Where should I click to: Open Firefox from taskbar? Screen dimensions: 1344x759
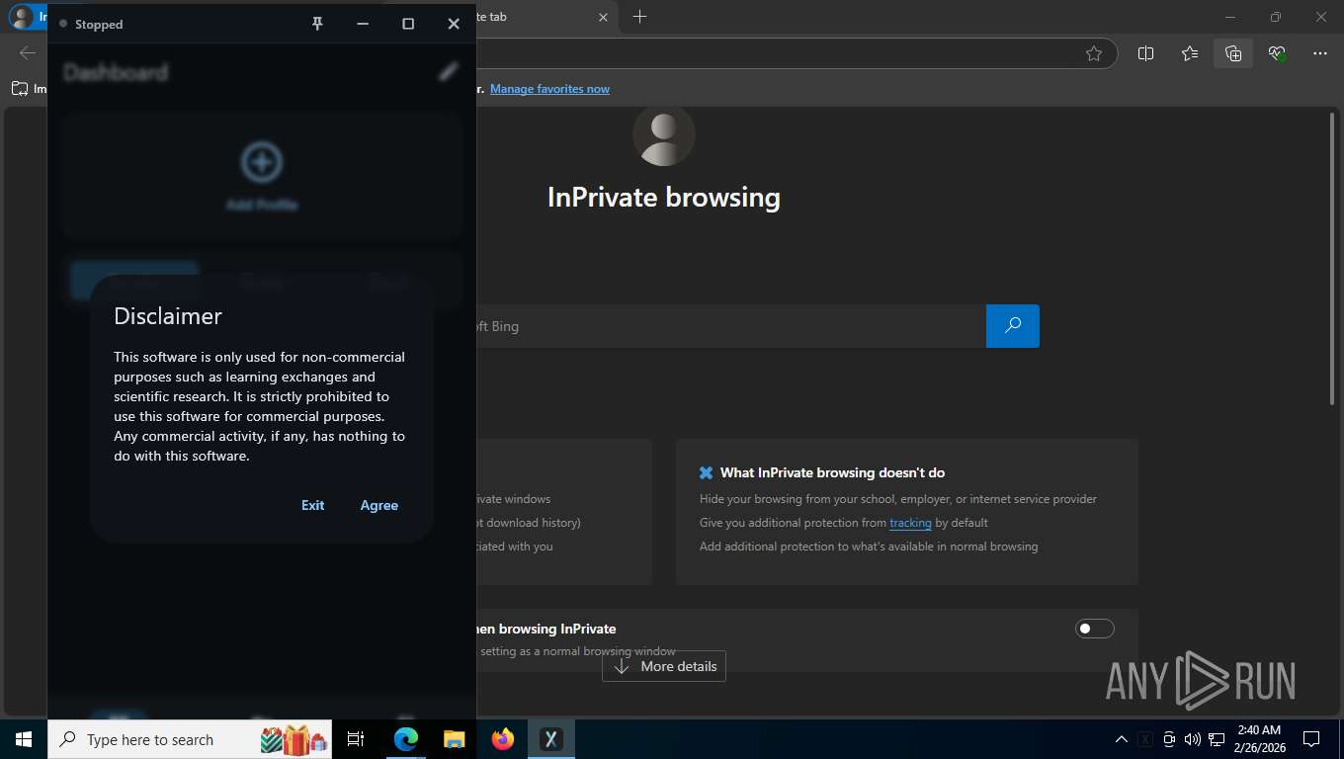click(503, 739)
